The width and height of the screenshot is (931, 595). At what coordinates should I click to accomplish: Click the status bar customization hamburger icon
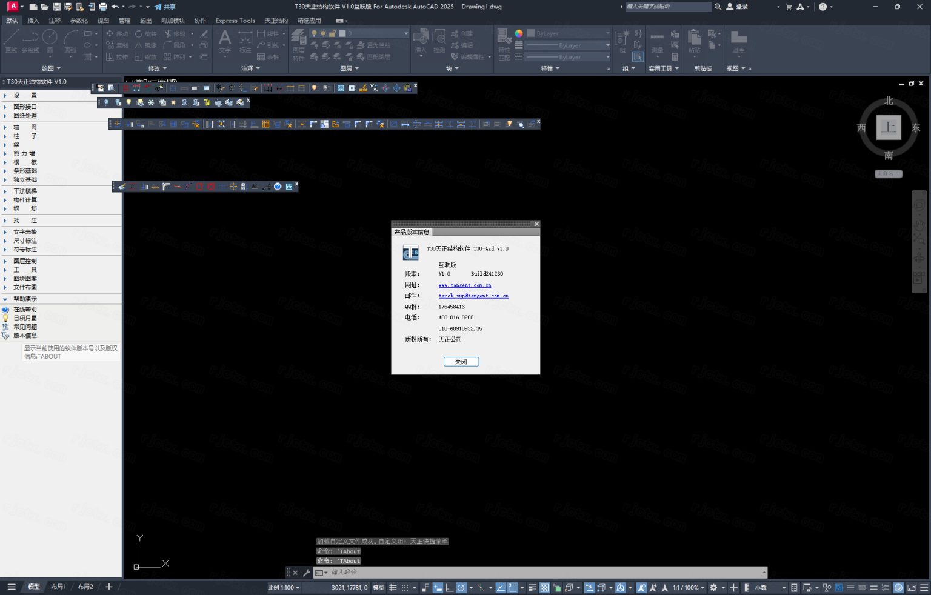926,588
